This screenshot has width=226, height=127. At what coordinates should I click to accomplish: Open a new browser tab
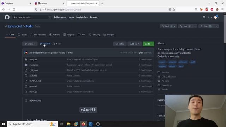102,3
